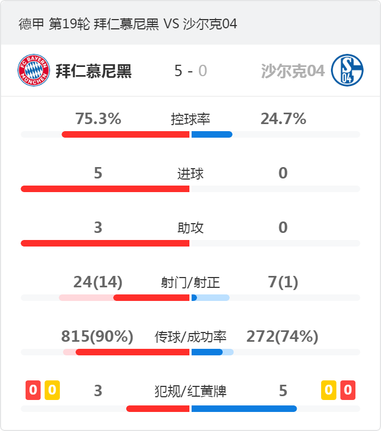Image resolution: width=381 pixels, height=431 pixels.
Task: Click the 控球率 stat label
Action: 190,119
